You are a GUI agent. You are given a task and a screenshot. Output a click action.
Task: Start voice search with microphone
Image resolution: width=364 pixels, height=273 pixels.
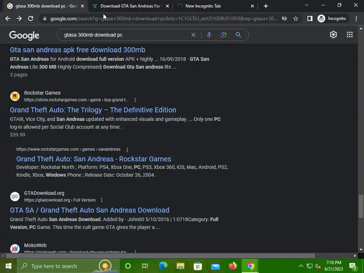(209, 35)
